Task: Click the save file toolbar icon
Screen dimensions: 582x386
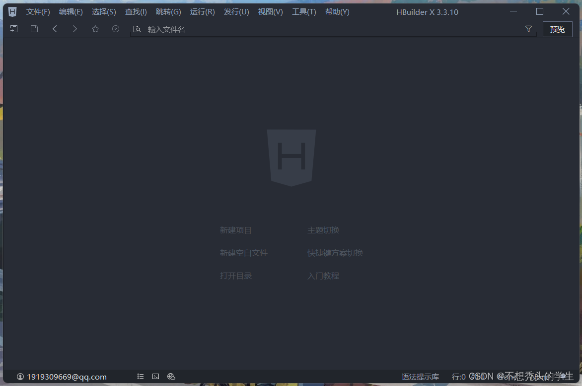Action: coord(34,29)
